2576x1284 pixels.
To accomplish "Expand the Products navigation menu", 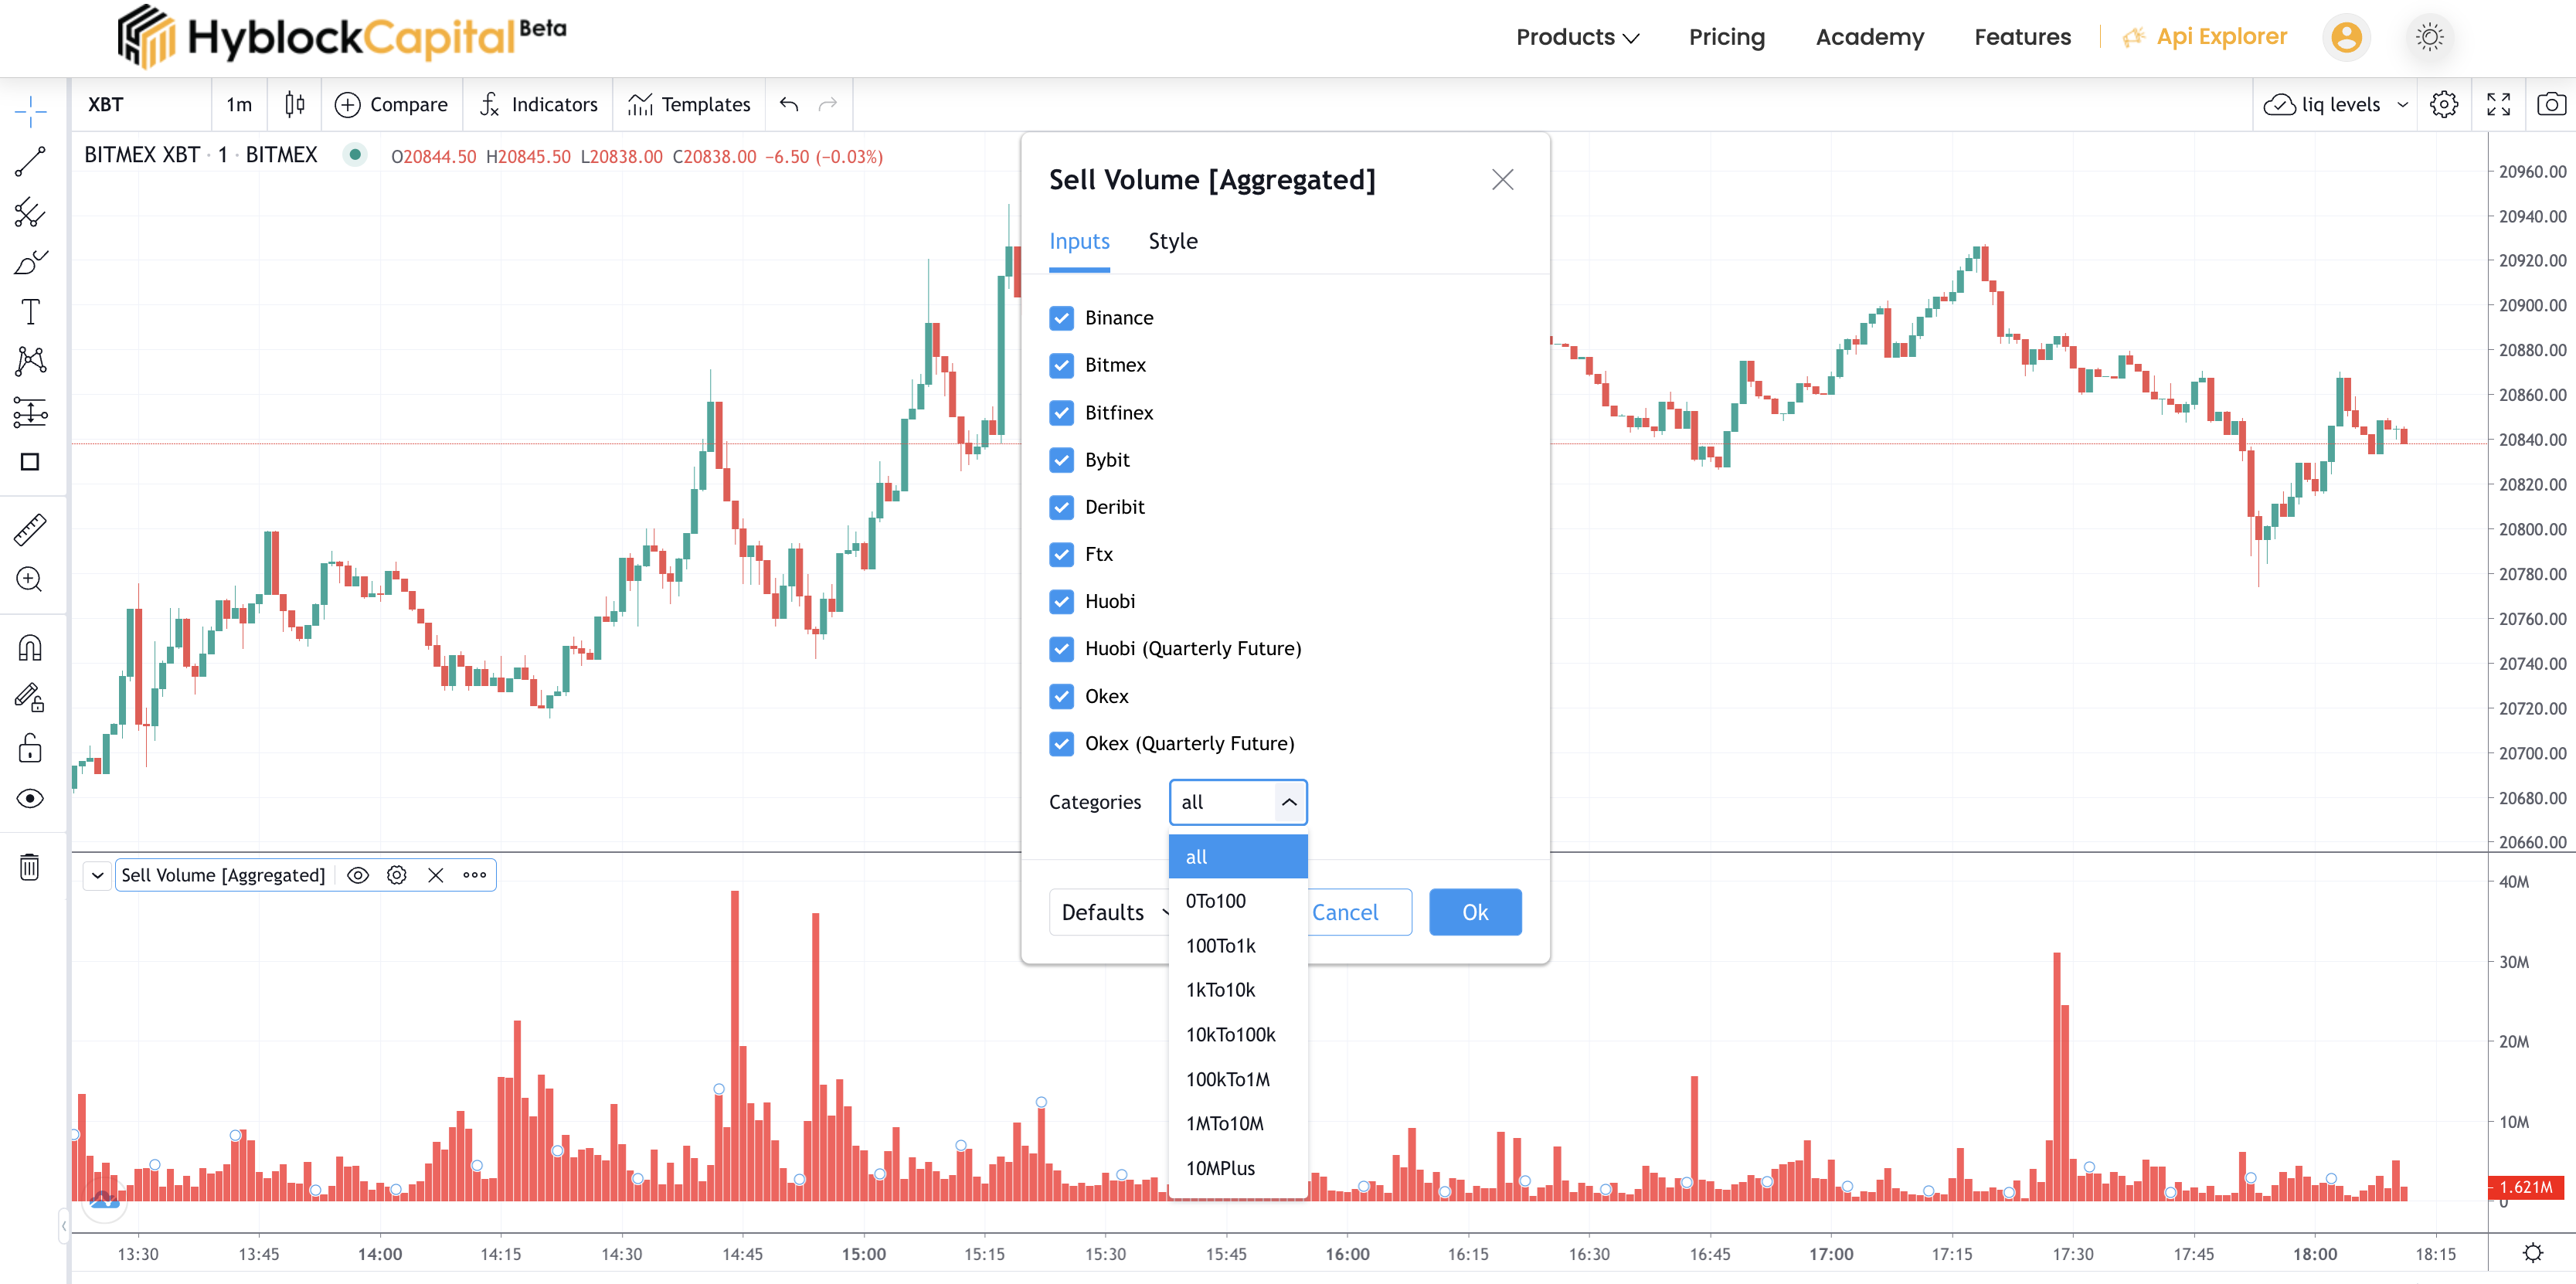I will [1577, 37].
